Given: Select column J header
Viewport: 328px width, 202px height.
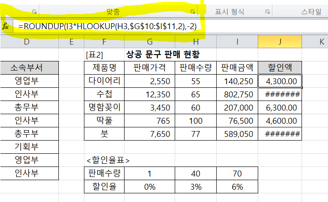Looking at the screenshot, I should click(279, 42).
